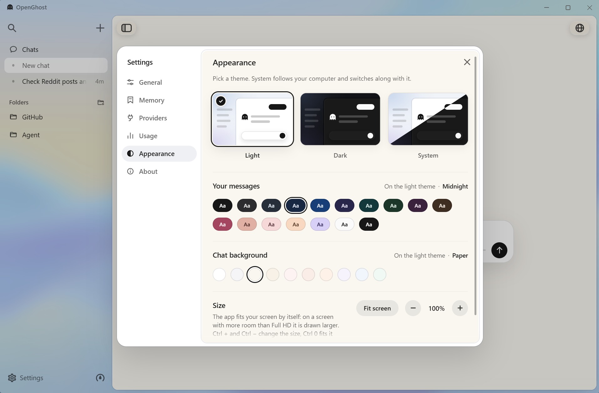Pick the pure black message color swatch
The width and height of the screenshot is (599, 393).
(222, 205)
